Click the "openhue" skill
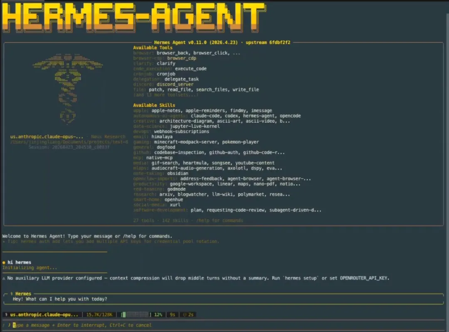 pyautogui.click(x=173, y=199)
